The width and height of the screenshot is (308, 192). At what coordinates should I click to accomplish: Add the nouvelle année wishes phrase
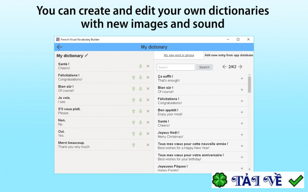point(242,146)
